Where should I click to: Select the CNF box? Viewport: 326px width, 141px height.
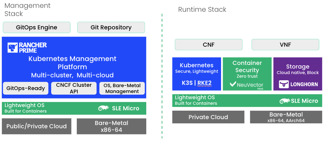pos(209,45)
